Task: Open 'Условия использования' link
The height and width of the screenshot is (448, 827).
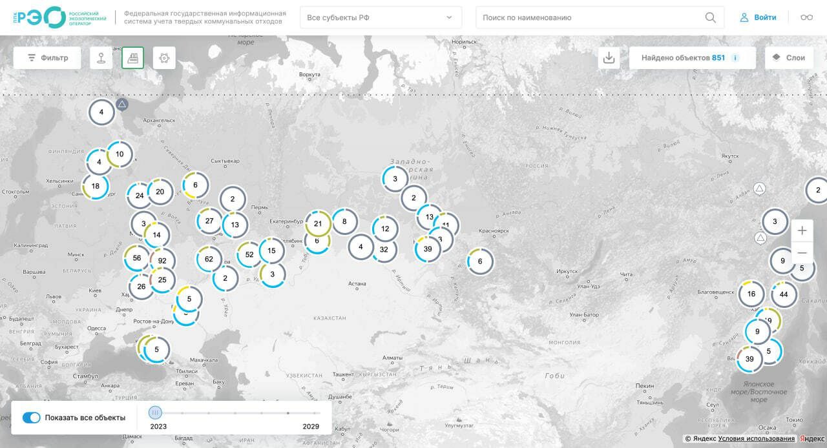Action: pos(756,439)
